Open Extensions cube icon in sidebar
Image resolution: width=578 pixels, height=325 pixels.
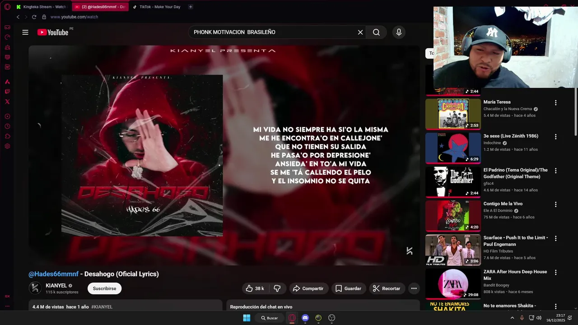(7, 136)
